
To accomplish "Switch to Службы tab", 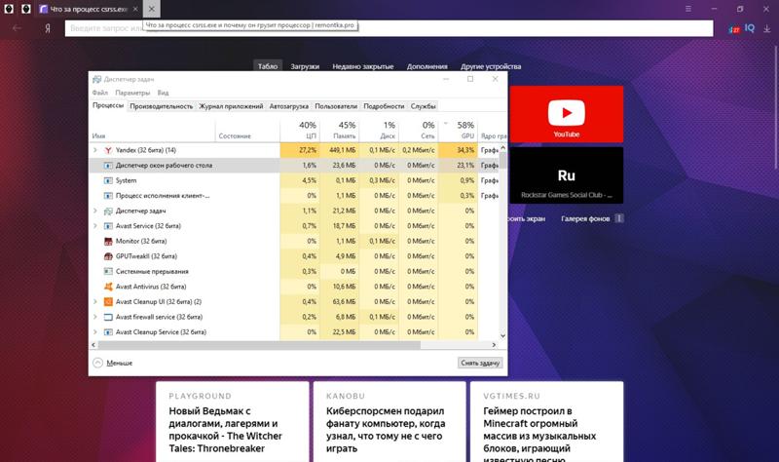I will pos(424,106).
